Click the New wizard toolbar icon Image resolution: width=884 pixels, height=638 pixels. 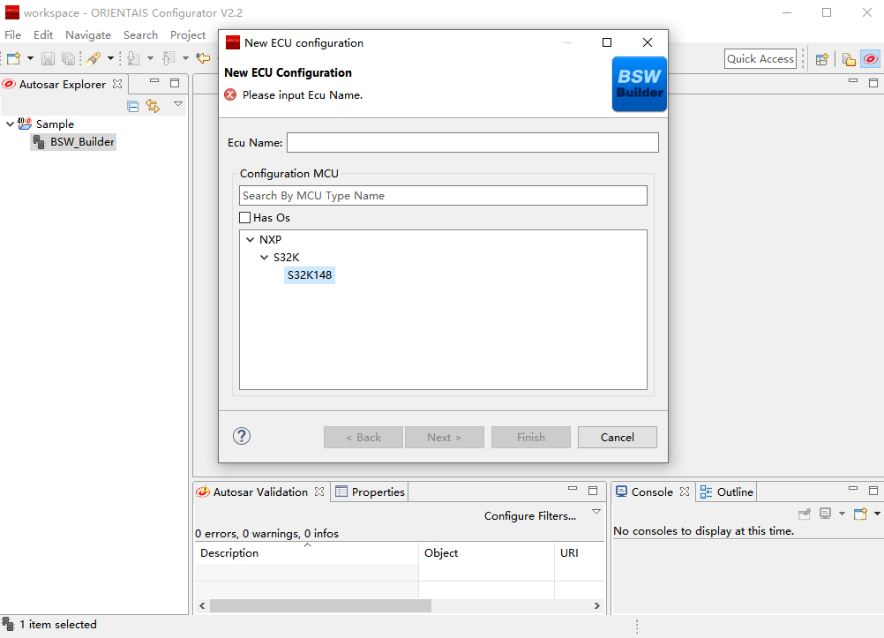[x=14, y=58]
